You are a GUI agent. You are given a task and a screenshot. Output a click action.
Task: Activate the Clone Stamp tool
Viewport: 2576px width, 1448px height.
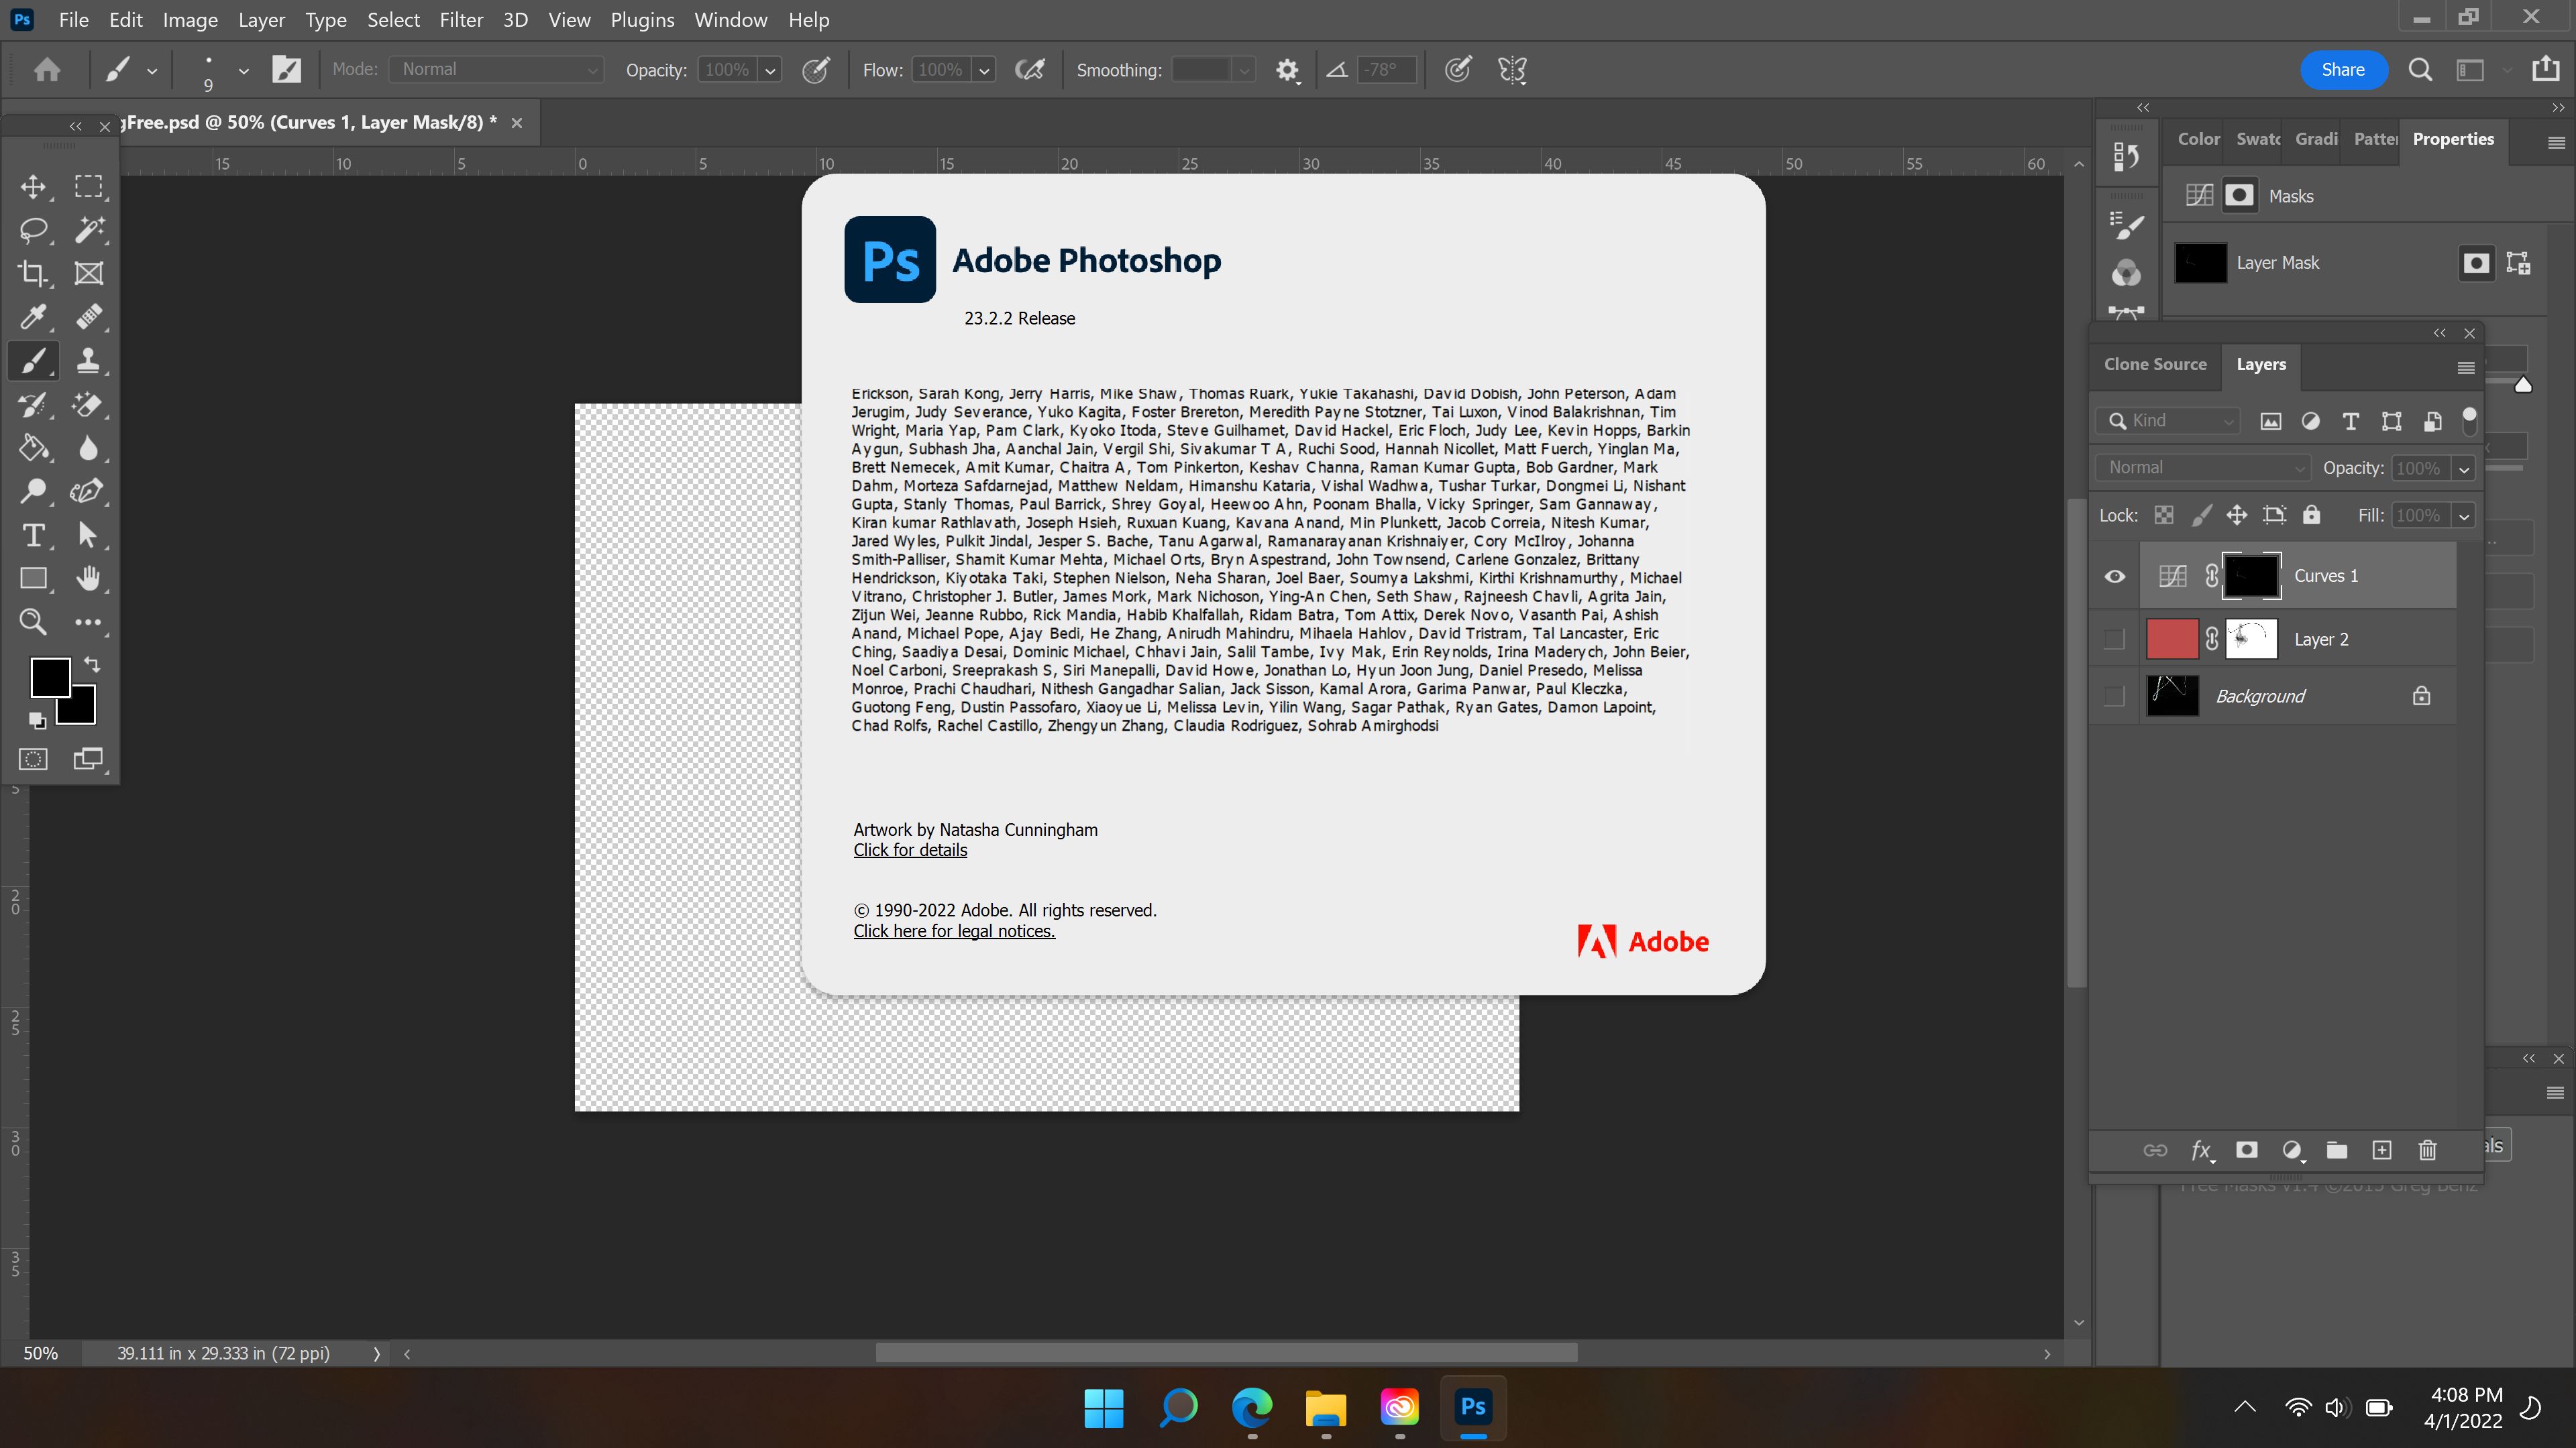tap(89, 361)
